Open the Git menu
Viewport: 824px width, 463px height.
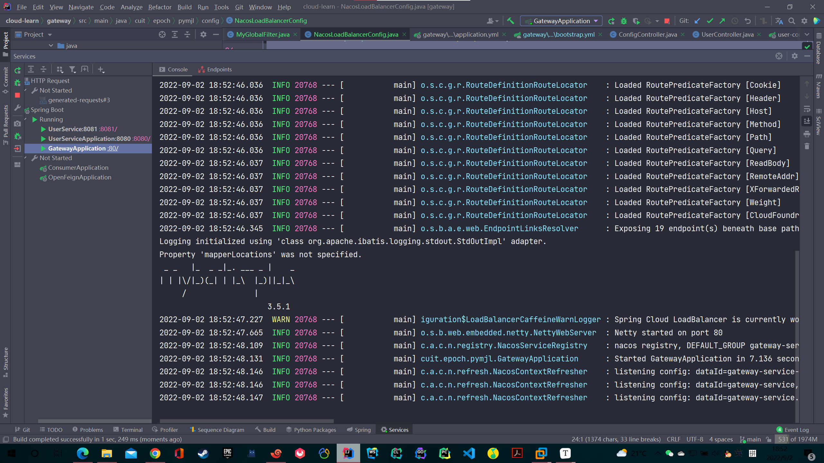click(239, 7)
